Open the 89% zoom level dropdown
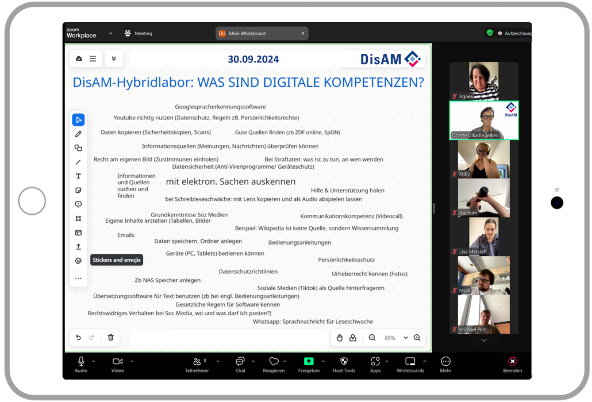This screenshot has width=592, height=402. 405,338
